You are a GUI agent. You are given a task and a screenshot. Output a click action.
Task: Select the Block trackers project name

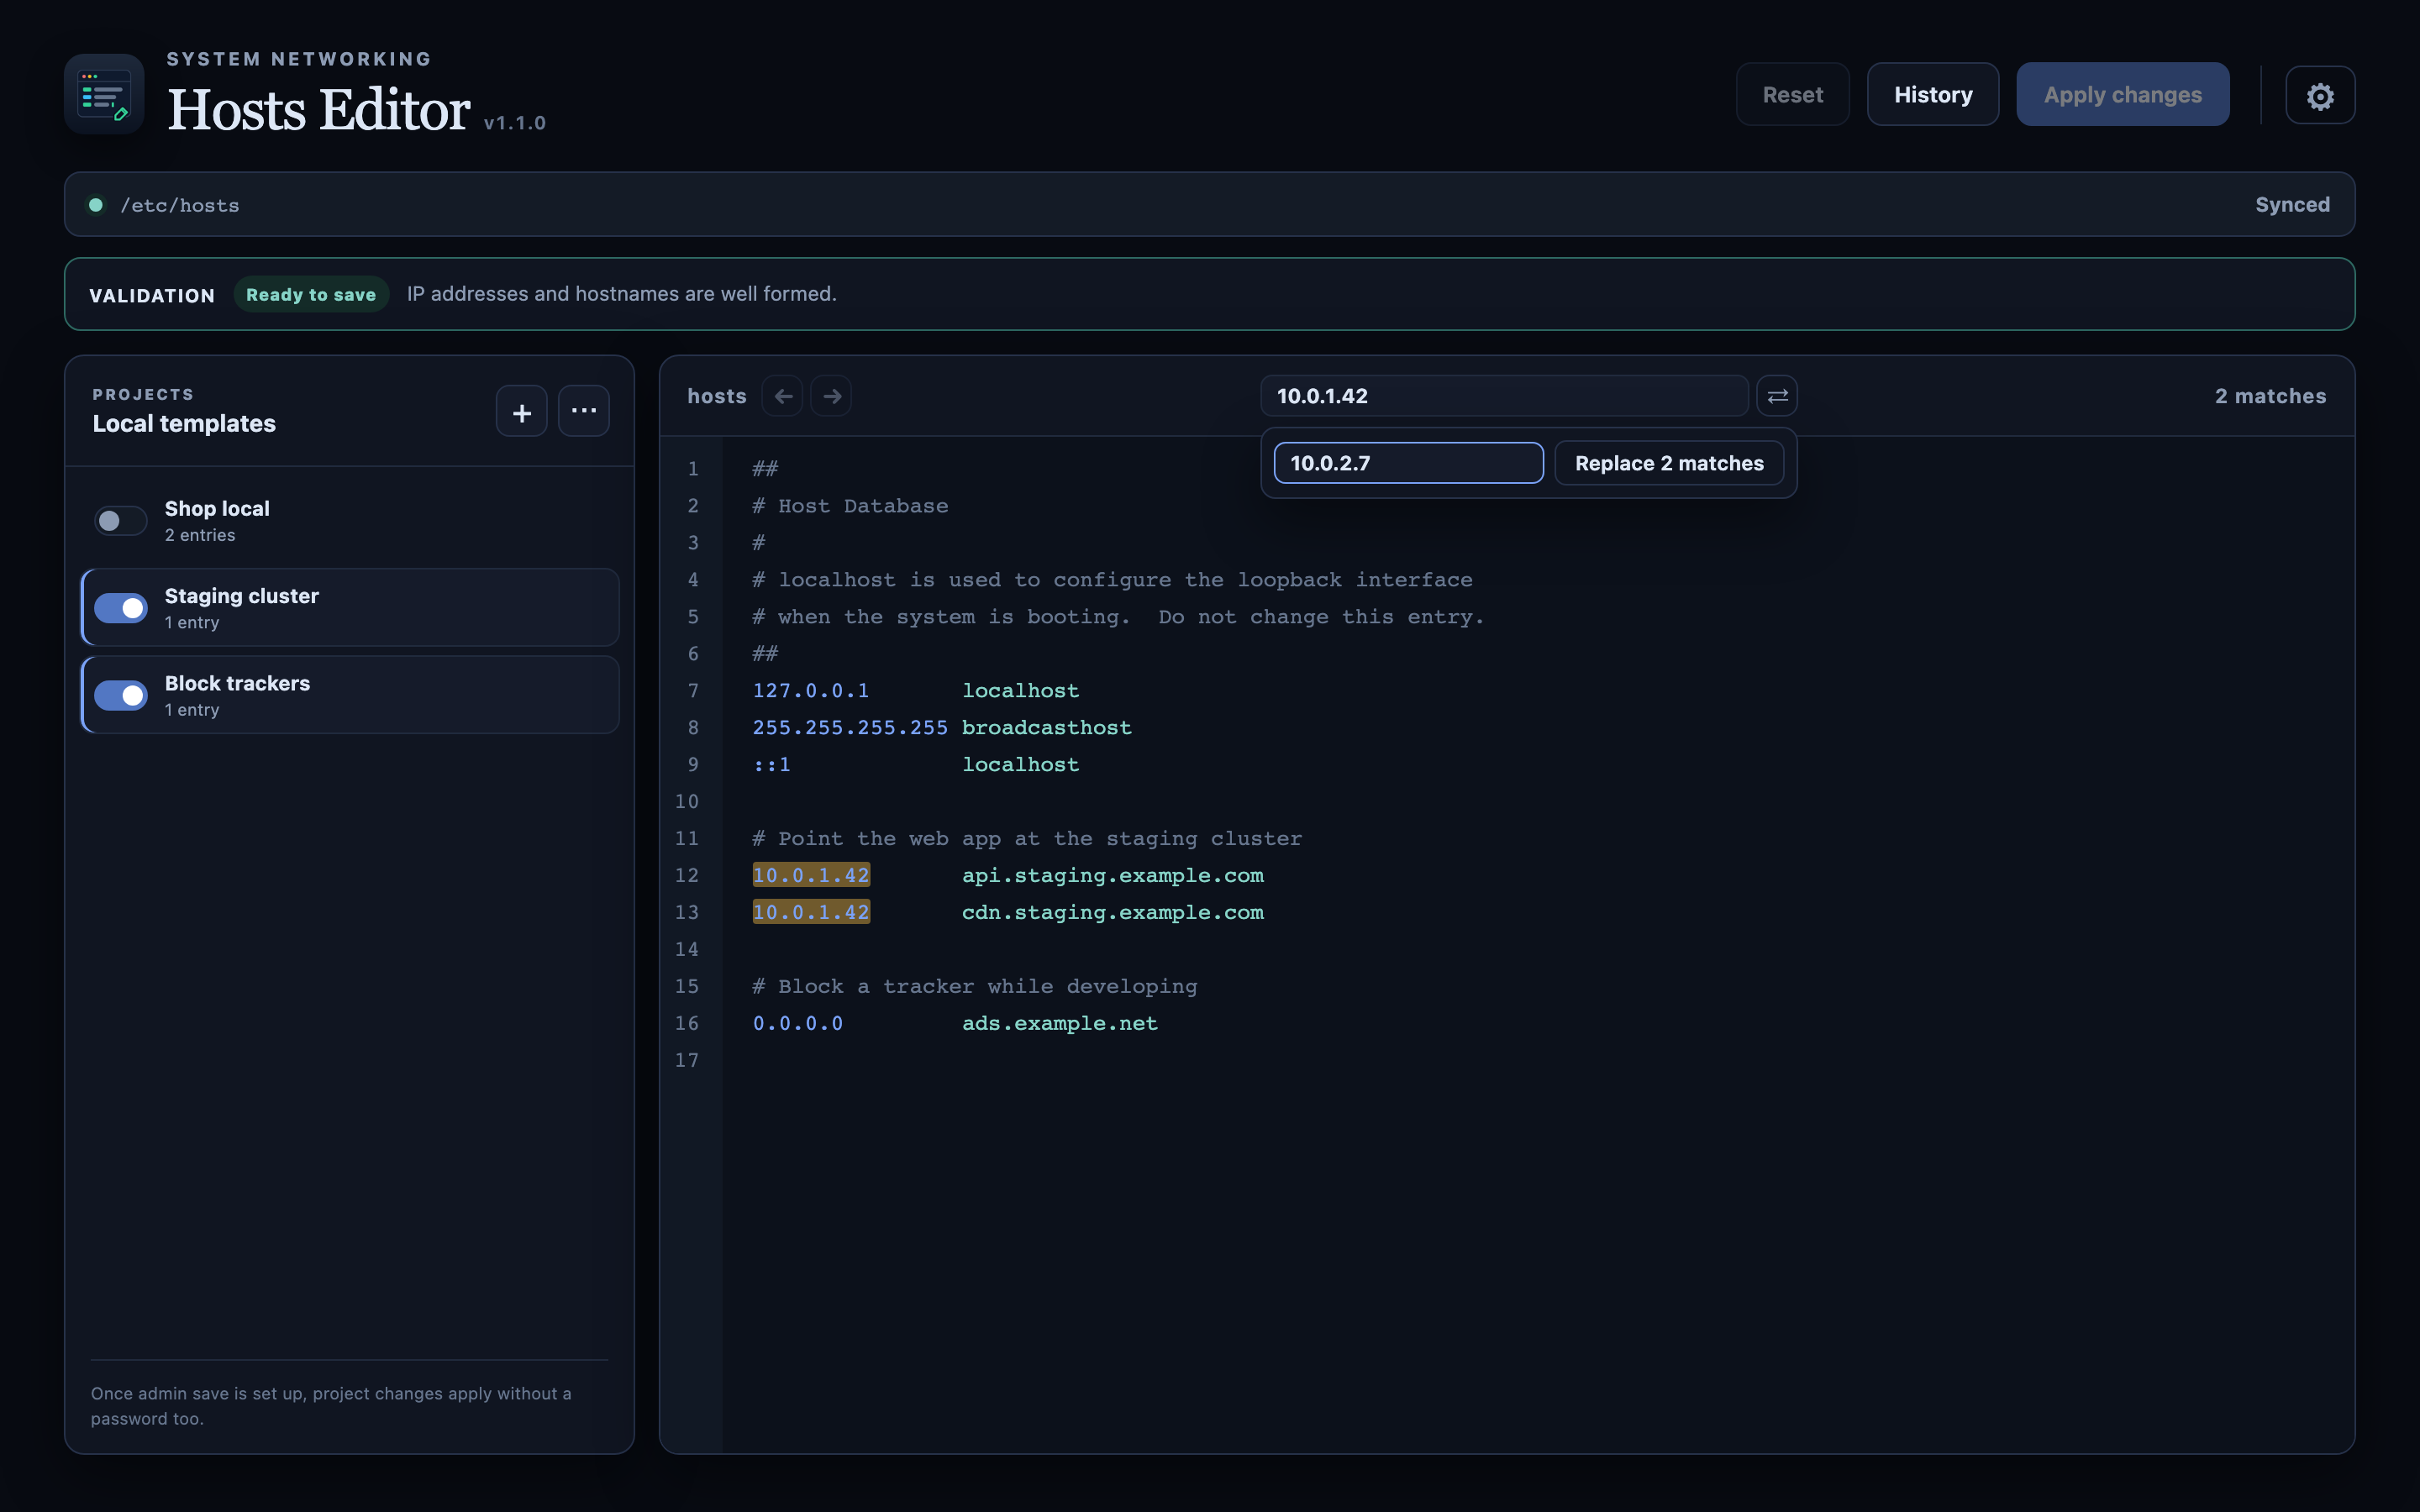click(237, 683)
